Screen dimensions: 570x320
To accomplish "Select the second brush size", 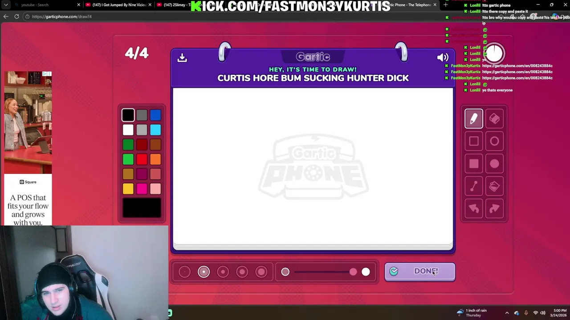I will click(204, 272).
